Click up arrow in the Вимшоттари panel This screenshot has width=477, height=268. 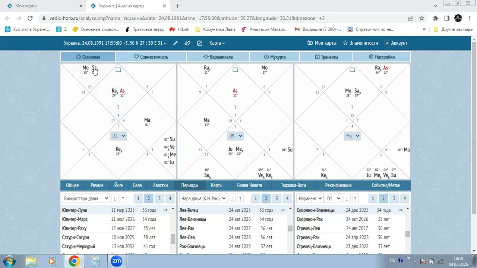click(123, 199)
